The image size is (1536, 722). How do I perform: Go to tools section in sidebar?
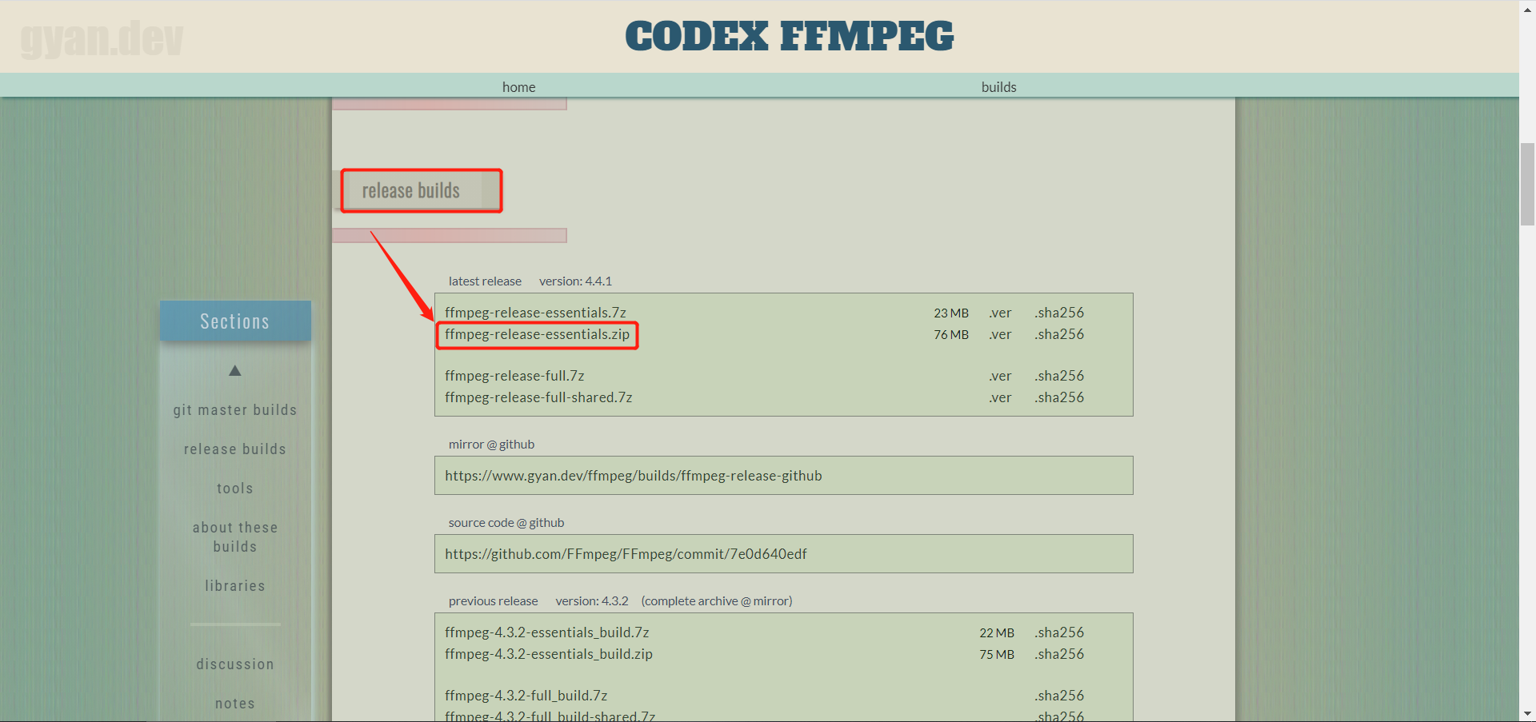[x=235, y=489]
